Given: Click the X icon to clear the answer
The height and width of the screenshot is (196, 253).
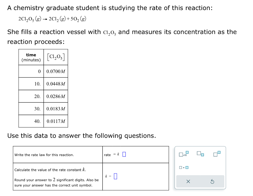Looking at the screenshot, I should [x=188, y=181].
